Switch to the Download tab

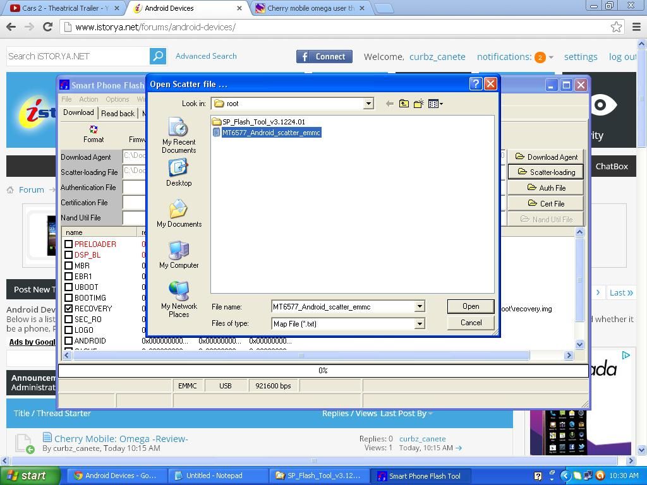[78, 112]
